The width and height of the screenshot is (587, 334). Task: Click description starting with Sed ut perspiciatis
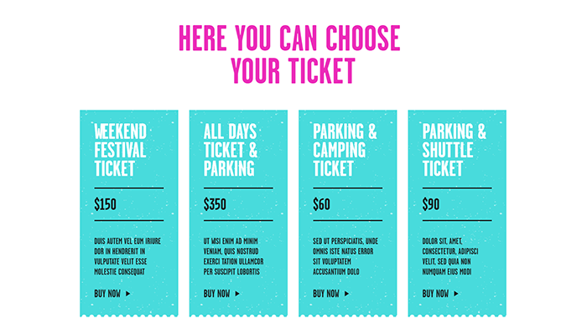pyautogui.click(x=345, y=256)
